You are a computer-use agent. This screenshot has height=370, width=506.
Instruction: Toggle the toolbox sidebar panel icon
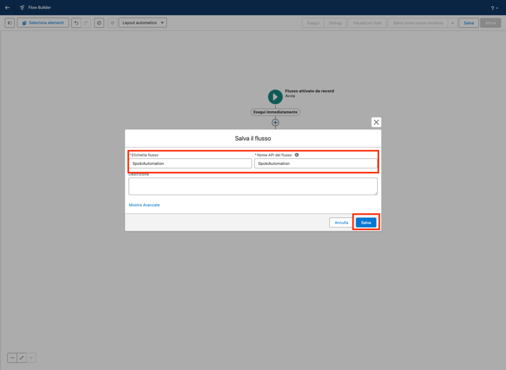9,23
